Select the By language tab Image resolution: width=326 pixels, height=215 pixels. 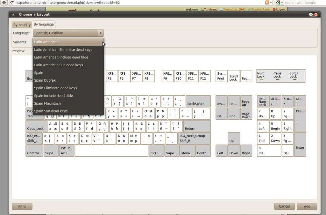[44, 25]
